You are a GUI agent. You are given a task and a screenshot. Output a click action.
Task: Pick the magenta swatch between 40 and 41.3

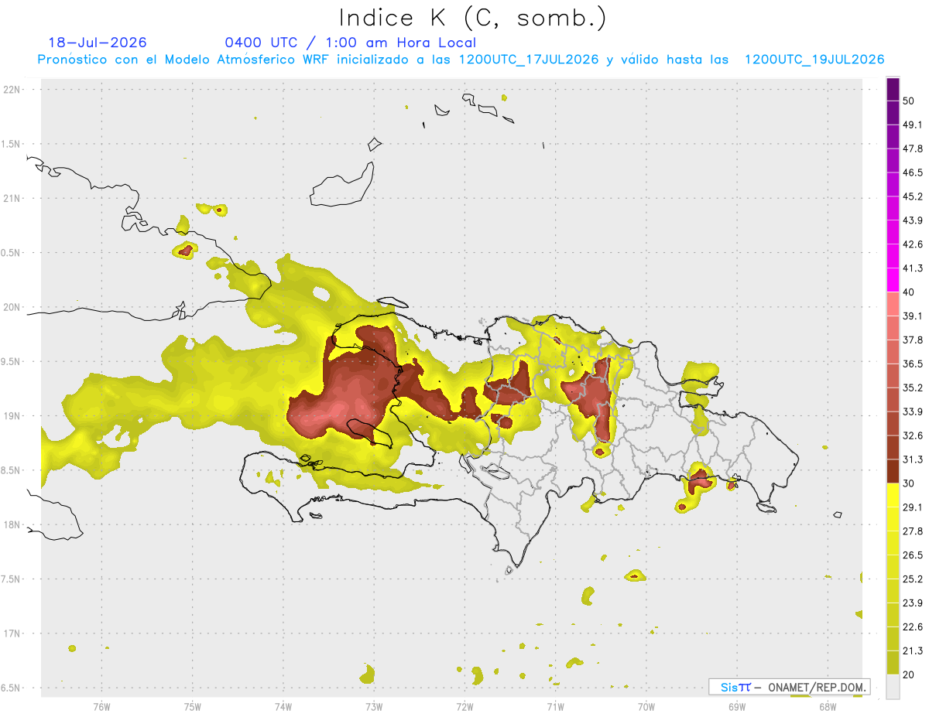pos(893,280)
